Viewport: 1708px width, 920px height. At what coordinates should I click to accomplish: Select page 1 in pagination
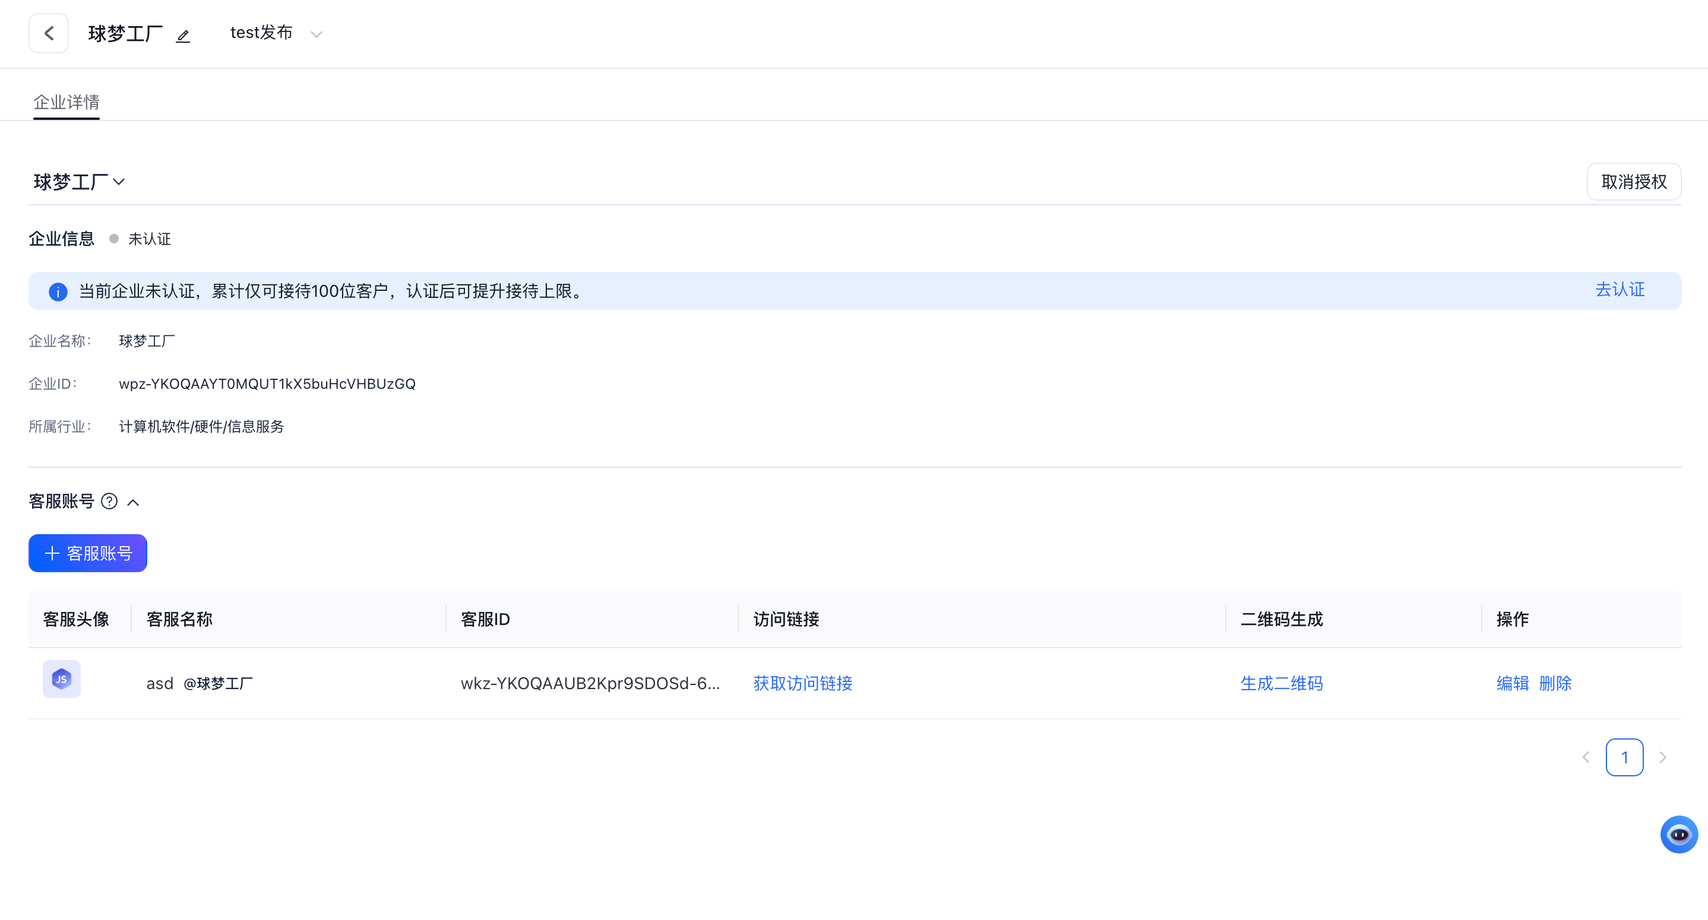[x=1624, y=757]
